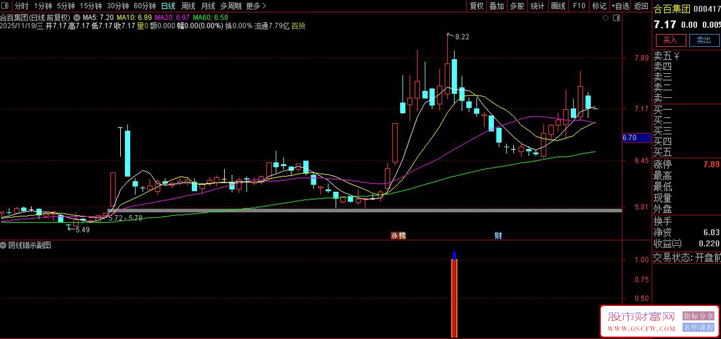This screenshot has width=721, height=339.
Task: Toggle 叠加 overlay comparison
Action: point(496,6)
